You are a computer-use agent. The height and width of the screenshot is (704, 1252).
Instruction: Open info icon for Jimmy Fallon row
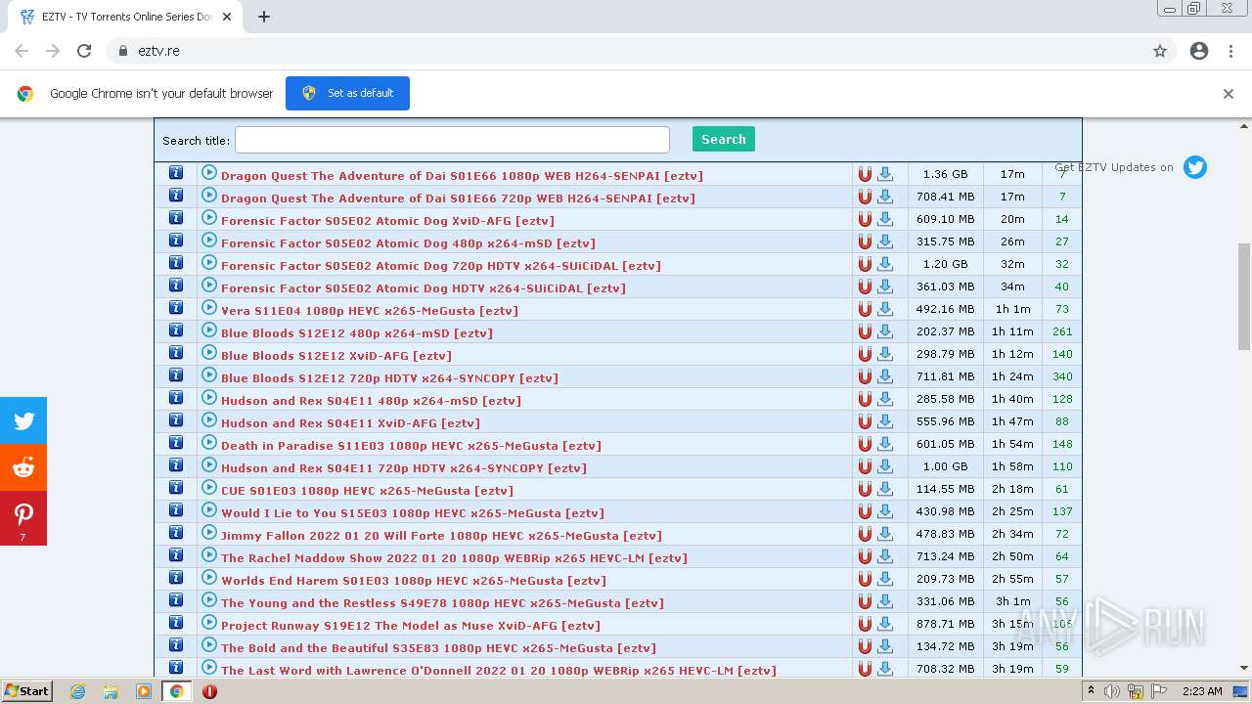tap(176, 533)
